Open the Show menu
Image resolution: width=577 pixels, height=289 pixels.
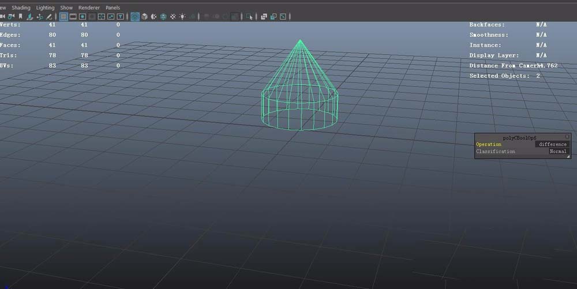[66, 7]
